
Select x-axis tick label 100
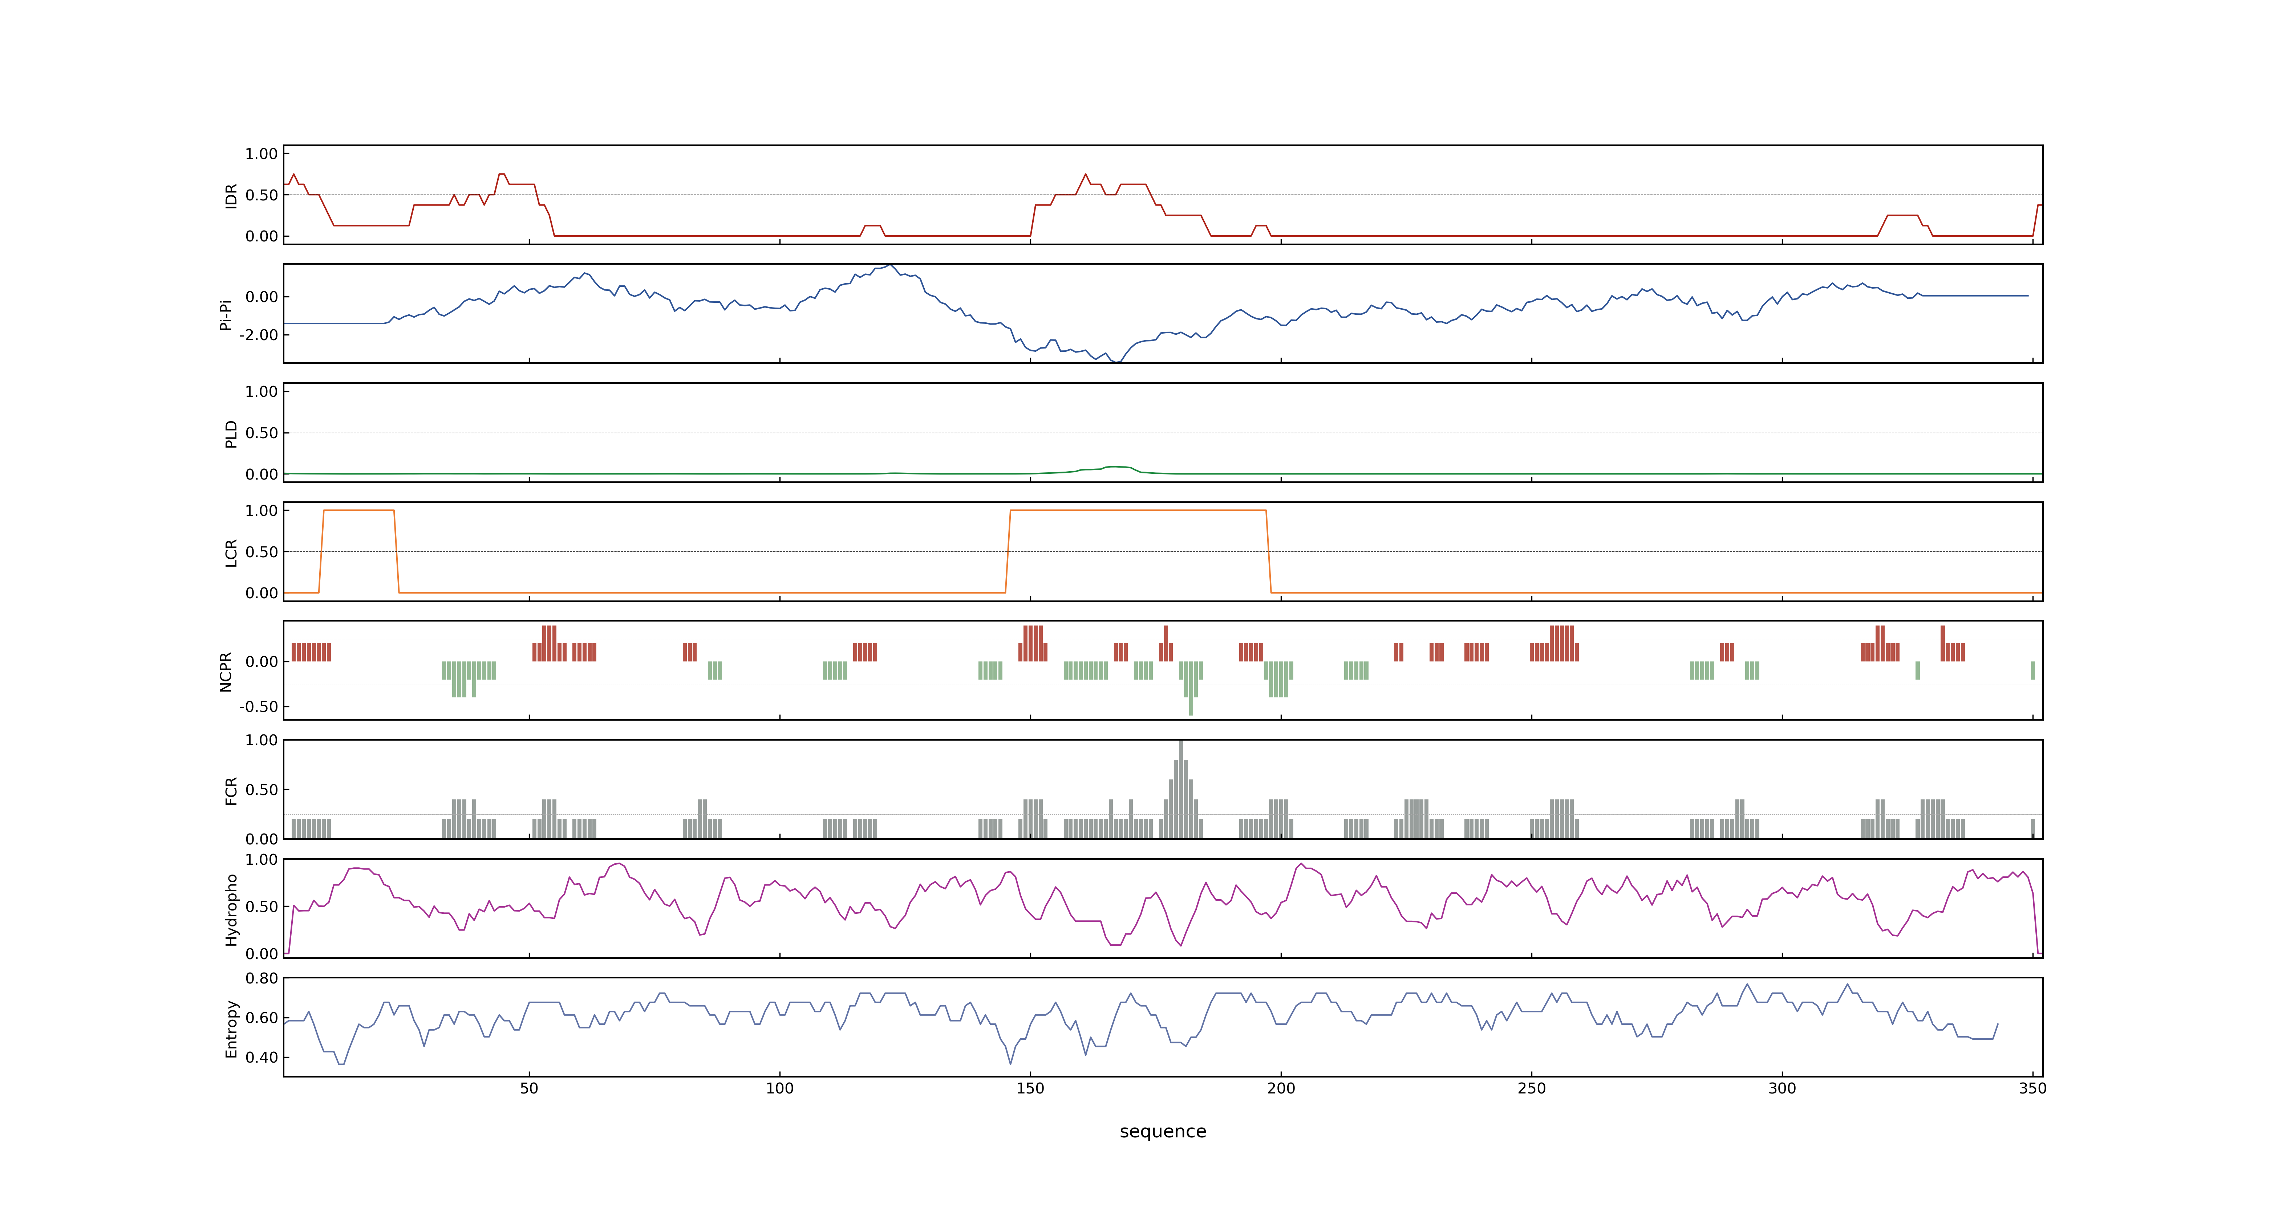pyautogui.click(x=780, y=1088)
